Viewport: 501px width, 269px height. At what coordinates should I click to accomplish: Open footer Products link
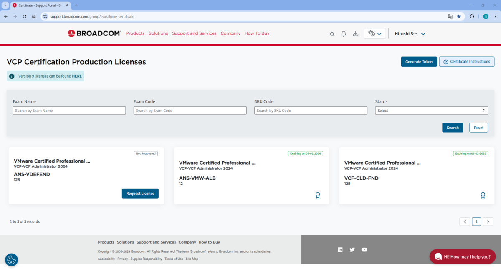[x=106, y=242]
